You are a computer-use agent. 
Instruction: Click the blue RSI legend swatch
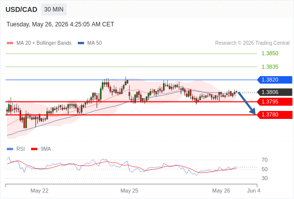pyautogui.click(x=10, y=149)
